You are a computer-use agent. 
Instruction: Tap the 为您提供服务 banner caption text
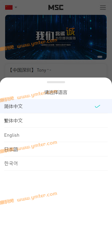[66, 38]
